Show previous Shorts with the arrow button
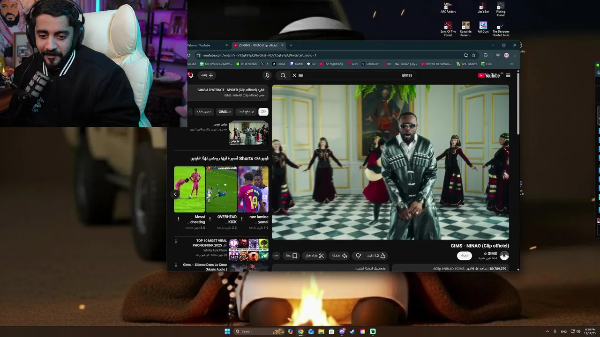 (175, 194)
